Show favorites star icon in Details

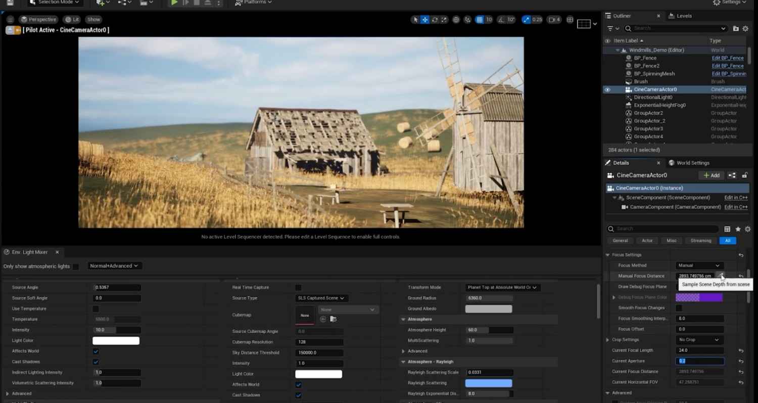(738, 229)
